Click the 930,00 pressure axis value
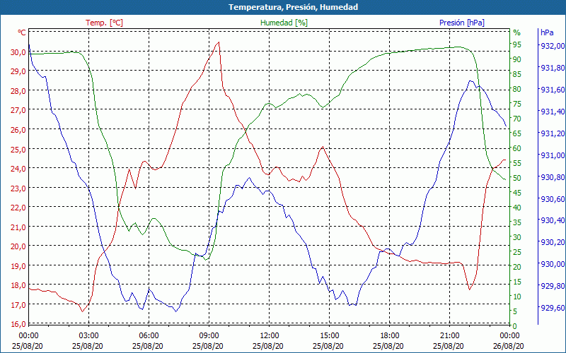This screenshot has height=353, width=566. (551, 264)
